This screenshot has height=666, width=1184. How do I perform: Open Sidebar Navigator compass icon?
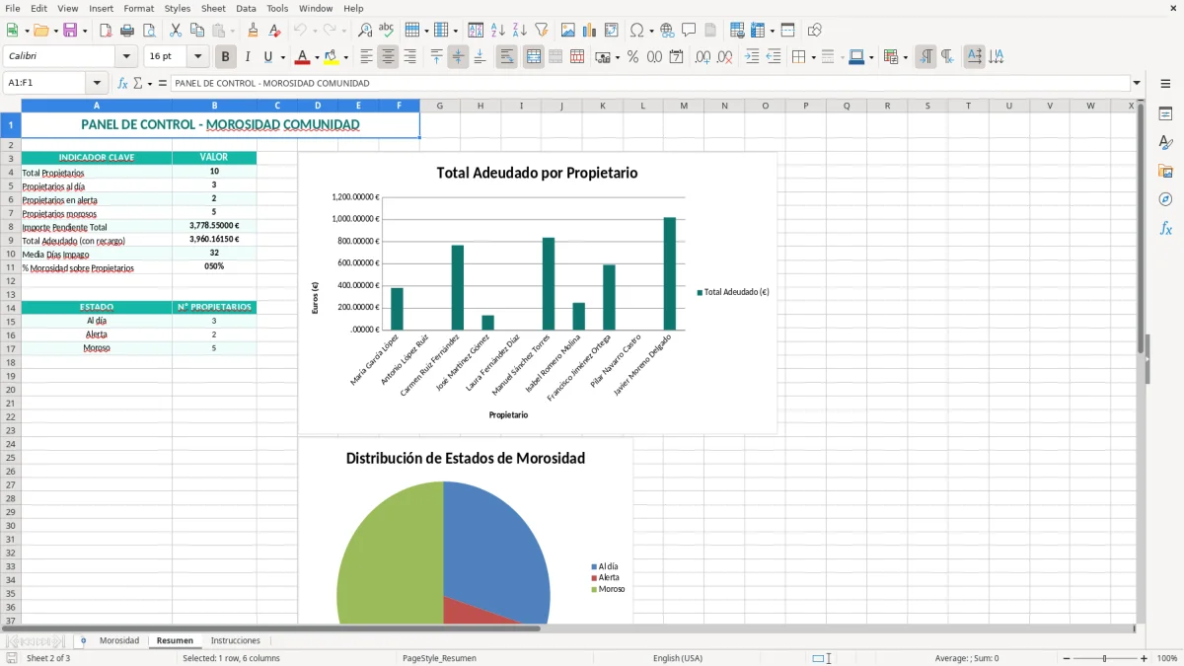pyautogui.click(x=1165, y=199)
